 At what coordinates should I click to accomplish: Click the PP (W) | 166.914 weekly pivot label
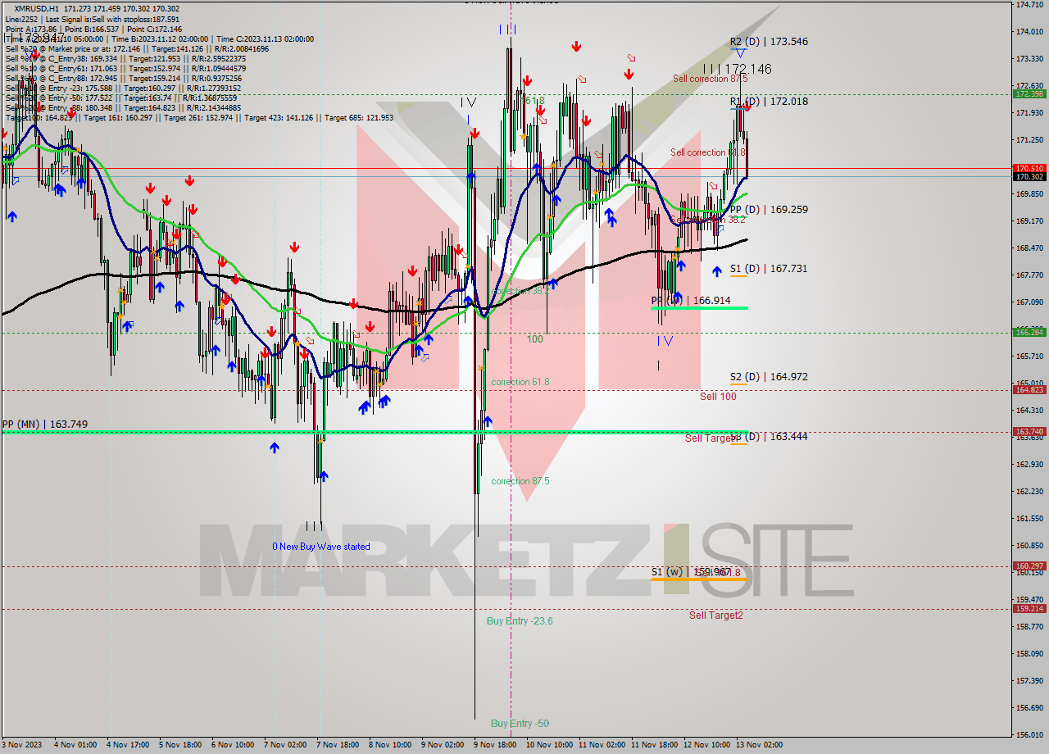(x=691, y=301)
